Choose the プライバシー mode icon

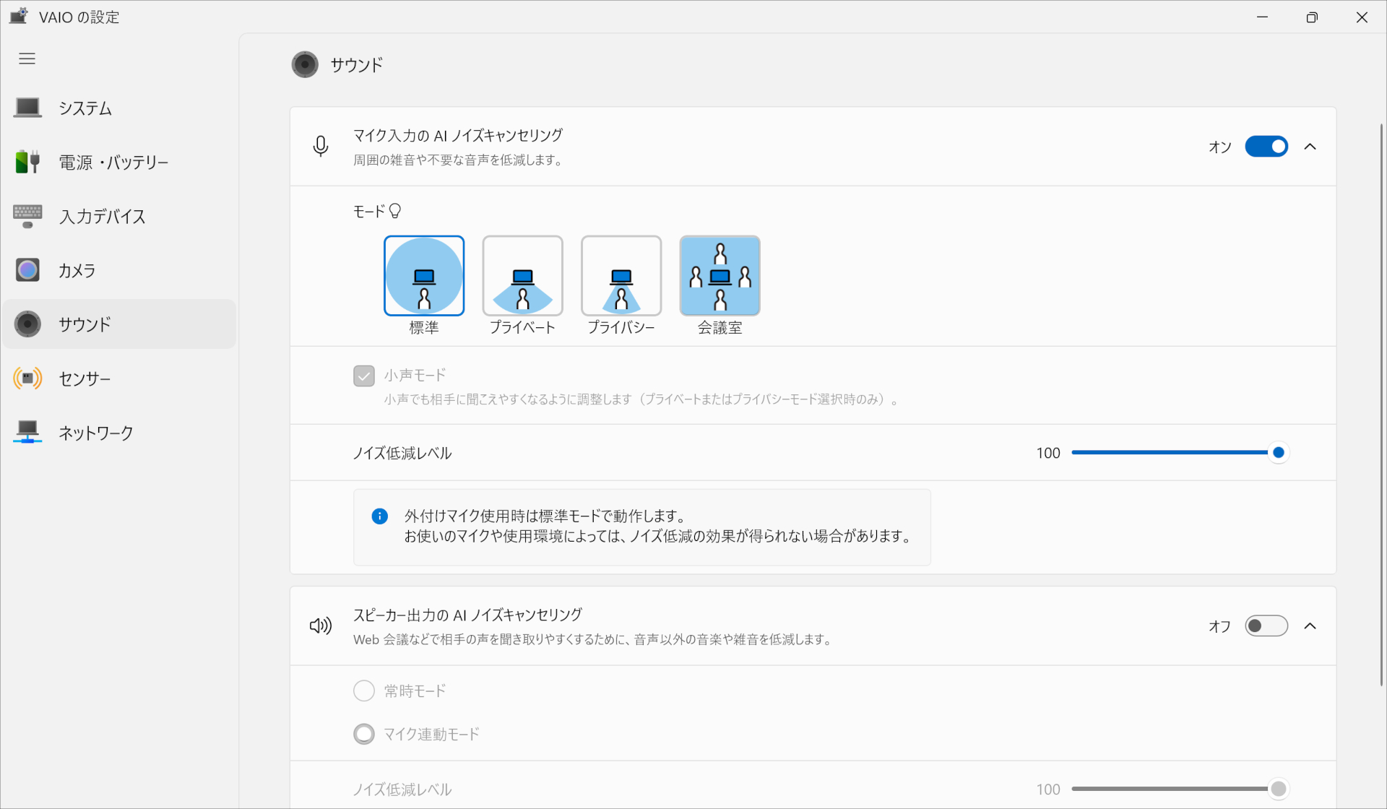pos(621,276)
